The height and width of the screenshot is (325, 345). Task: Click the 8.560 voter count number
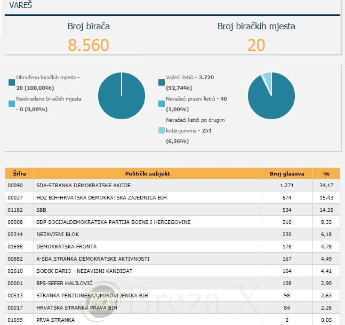[x=89, y=45]
